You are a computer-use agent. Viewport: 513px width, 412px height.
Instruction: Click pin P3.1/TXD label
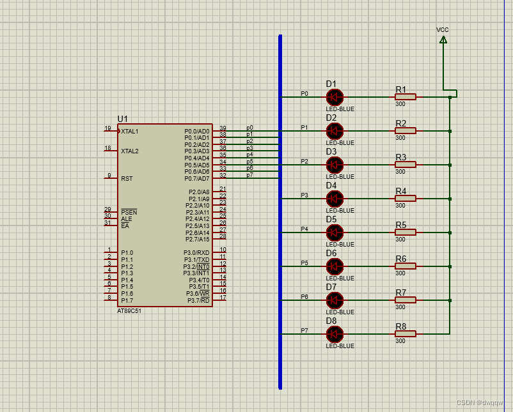pos(196,260)
